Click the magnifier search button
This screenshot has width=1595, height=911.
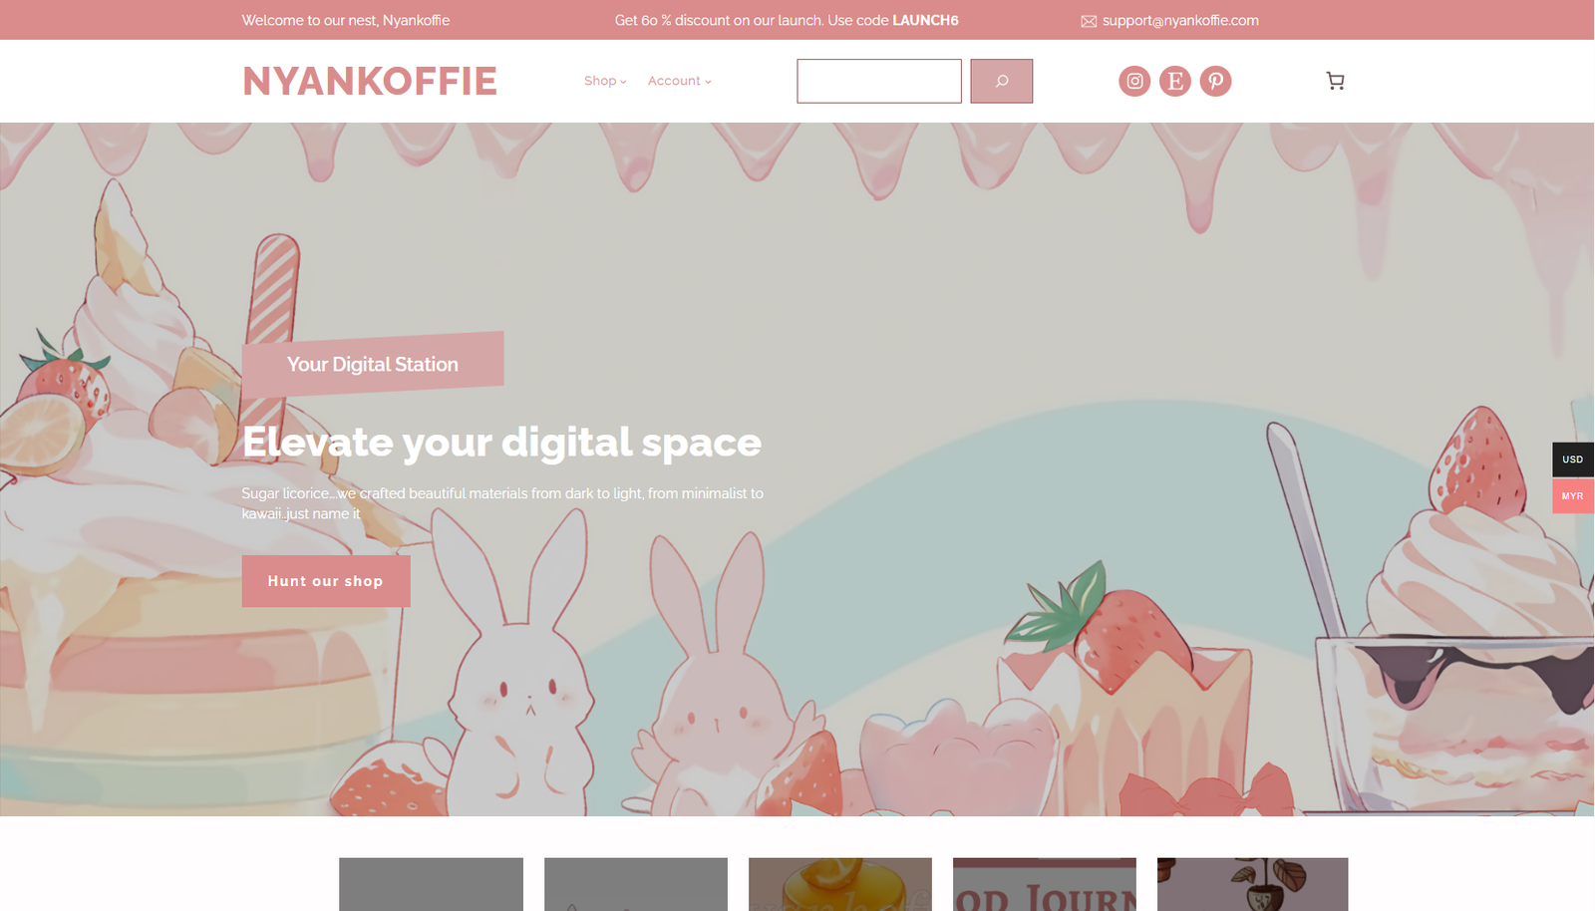(1002, 81)
